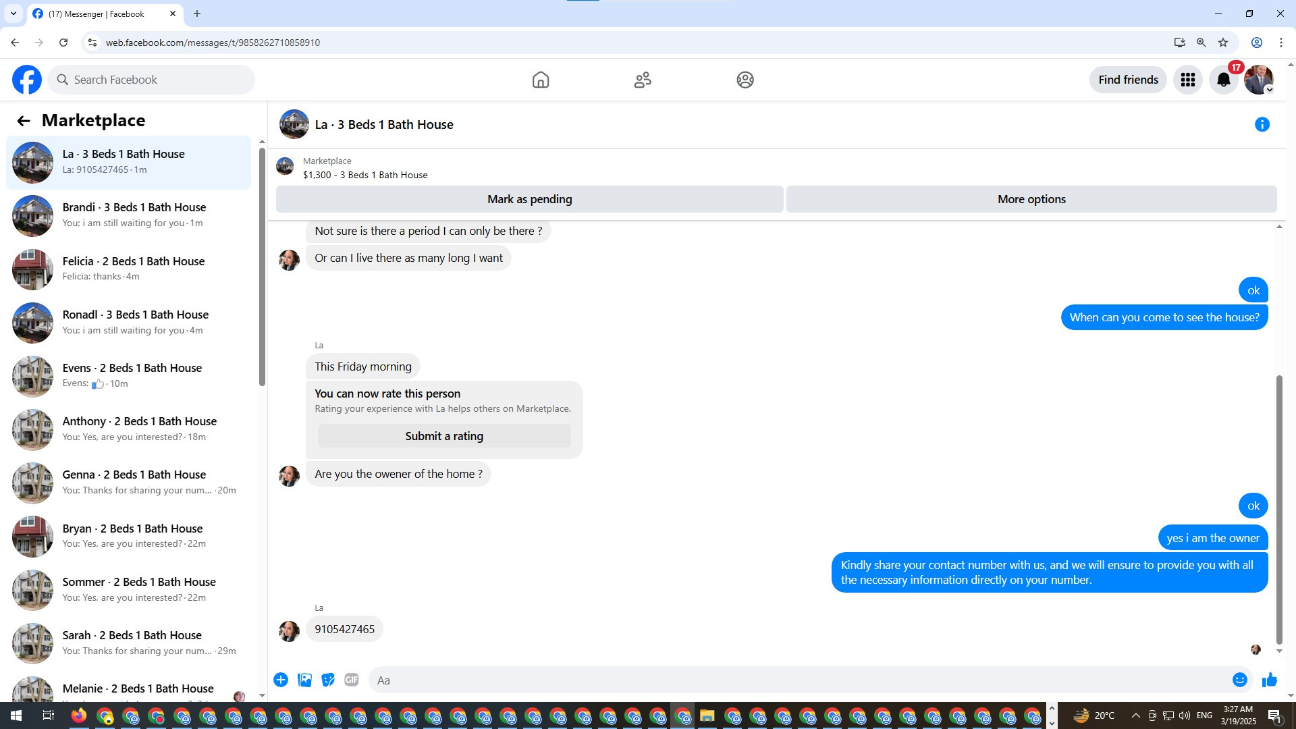Click Mark as pending
Image resolution: width=1296 pixels, height=729 pixels.
point(530,199)
